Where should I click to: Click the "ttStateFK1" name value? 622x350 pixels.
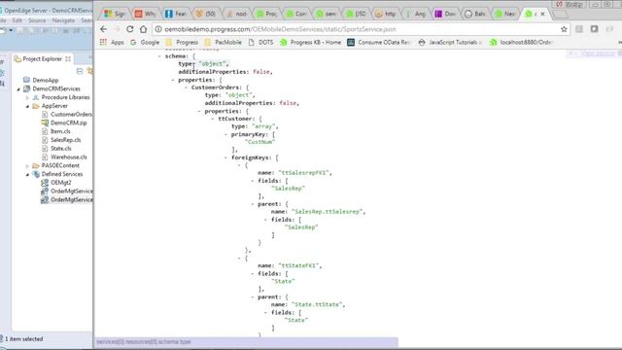pyautogui.click(x=299, y=265)
